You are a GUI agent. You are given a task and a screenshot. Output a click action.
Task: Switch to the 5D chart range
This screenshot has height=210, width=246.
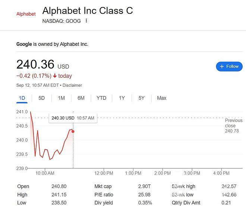click(x=42, y=98)
